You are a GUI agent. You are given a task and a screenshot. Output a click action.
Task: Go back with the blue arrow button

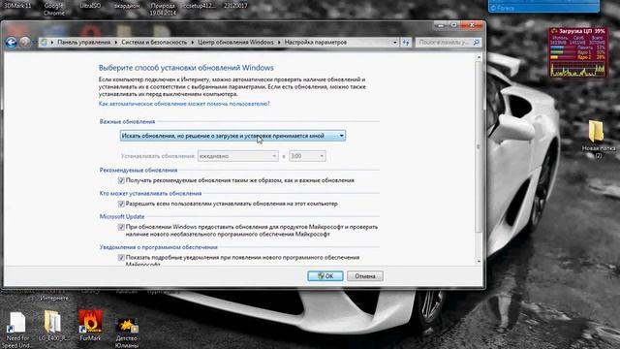(11, 43)
